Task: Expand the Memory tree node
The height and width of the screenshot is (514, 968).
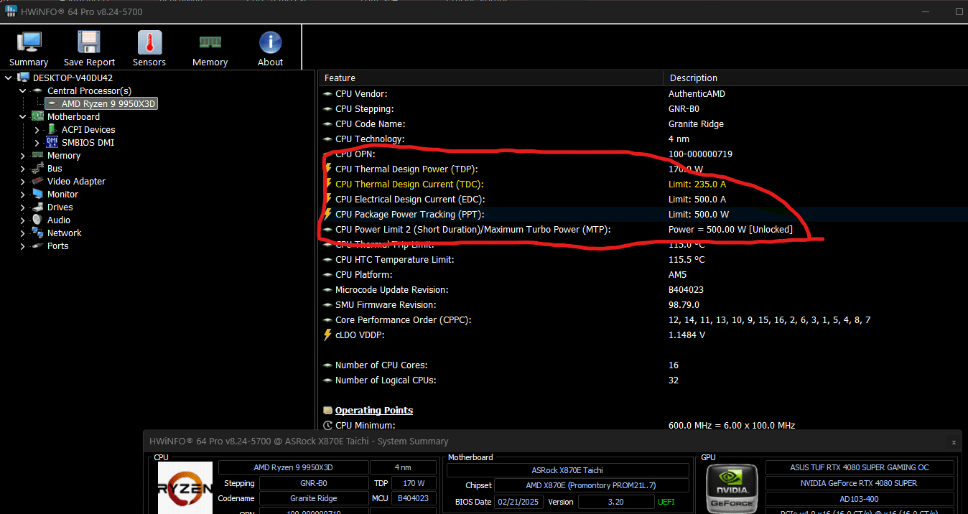Action: (23, 155)
